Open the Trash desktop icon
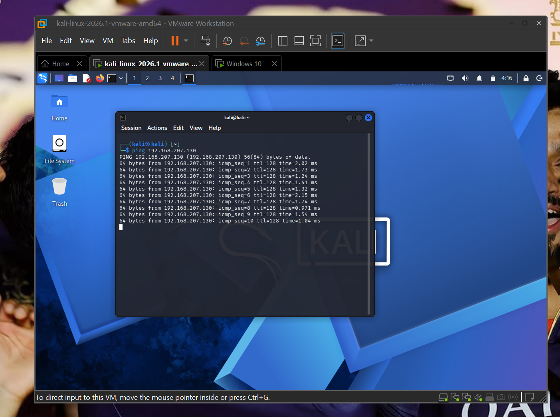The width and height of the screenshot is (560, 417). (59, 192)
